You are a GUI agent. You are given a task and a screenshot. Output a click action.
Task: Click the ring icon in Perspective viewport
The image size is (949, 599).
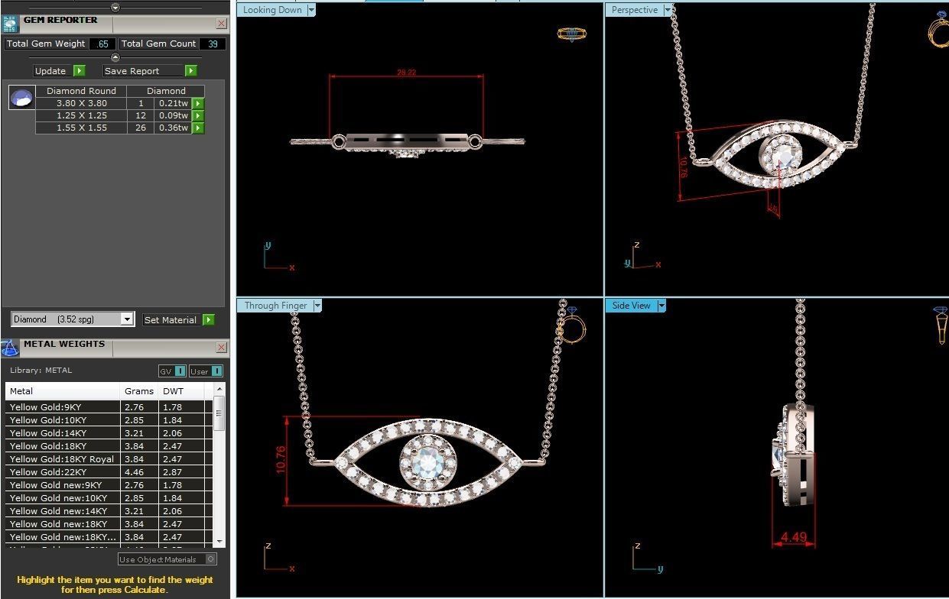point(938,28)
